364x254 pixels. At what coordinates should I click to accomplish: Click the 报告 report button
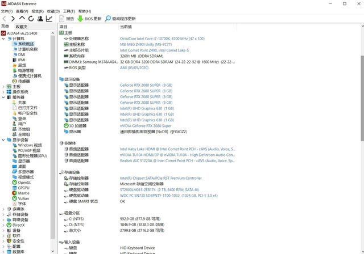point(67,19)
